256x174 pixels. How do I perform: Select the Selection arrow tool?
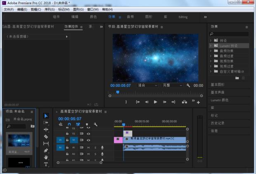pos(46,116)
